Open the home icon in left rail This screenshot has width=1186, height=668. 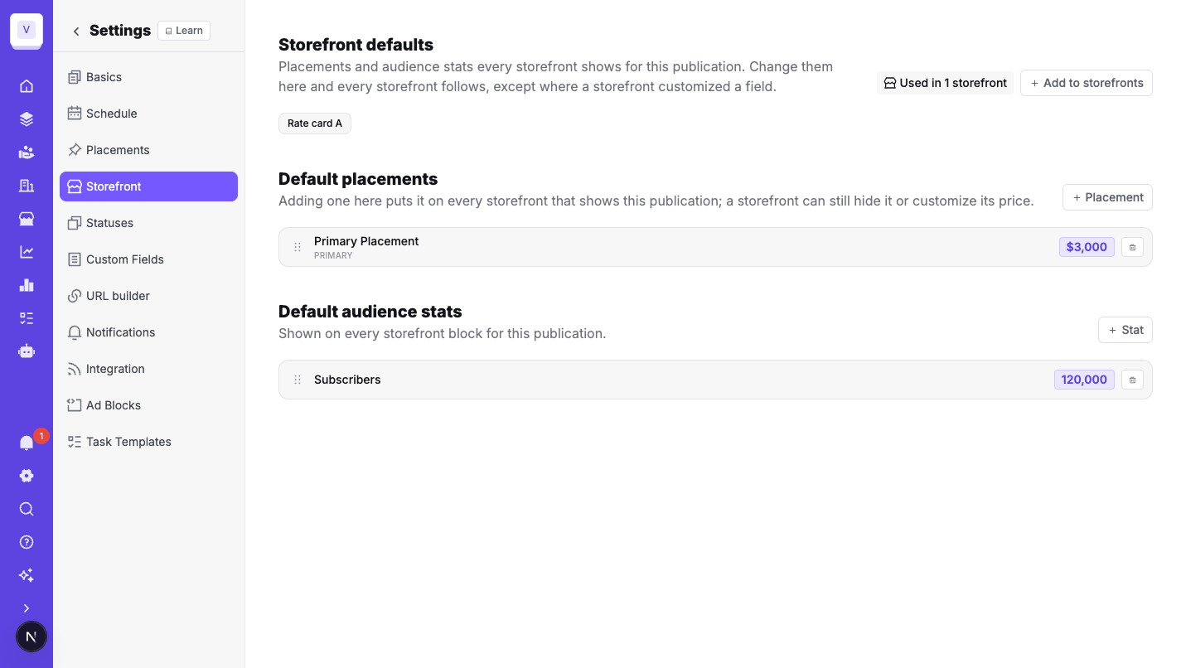click(x=27, y=86)
